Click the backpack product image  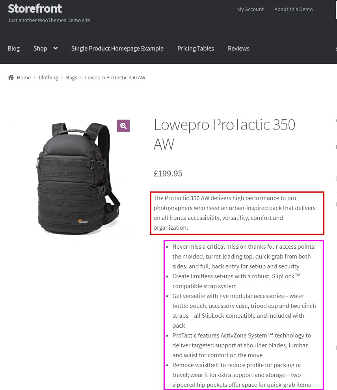[x=77, y=178]
